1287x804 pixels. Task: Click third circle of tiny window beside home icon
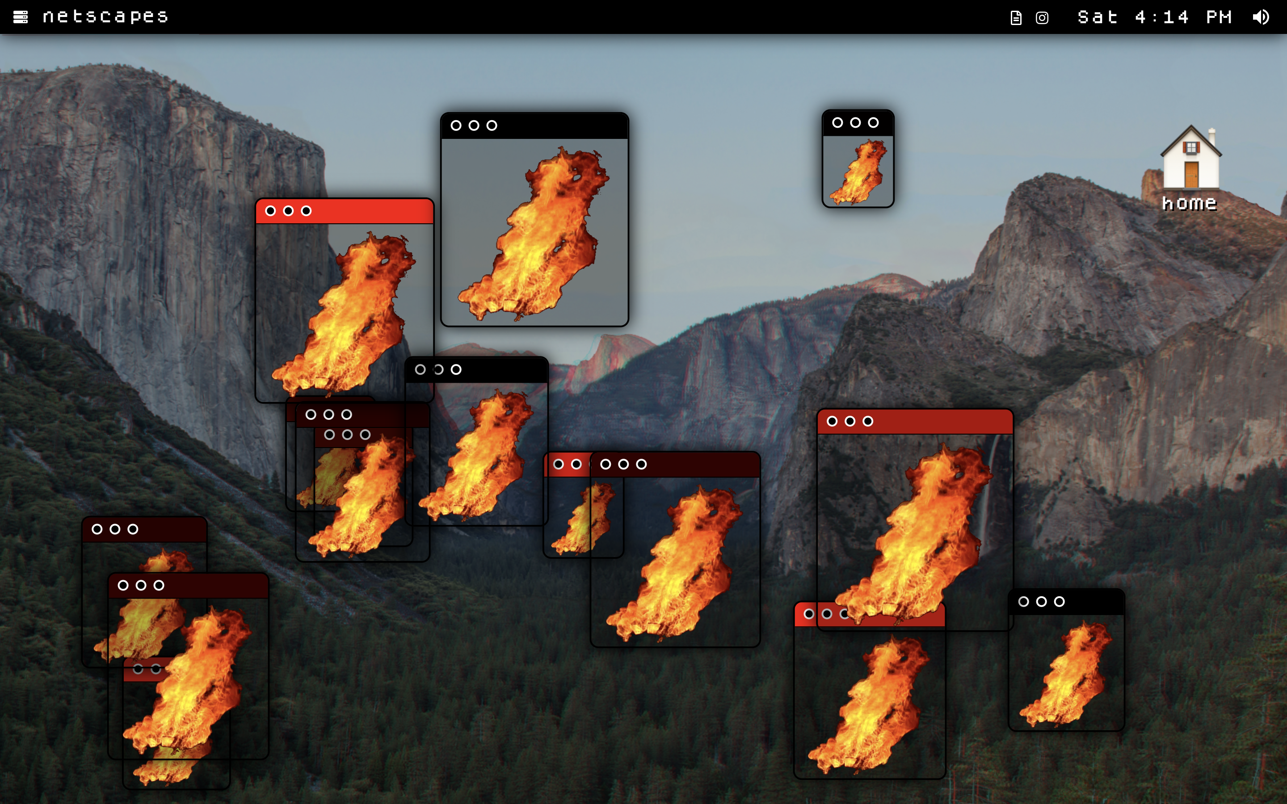[873, 123]
